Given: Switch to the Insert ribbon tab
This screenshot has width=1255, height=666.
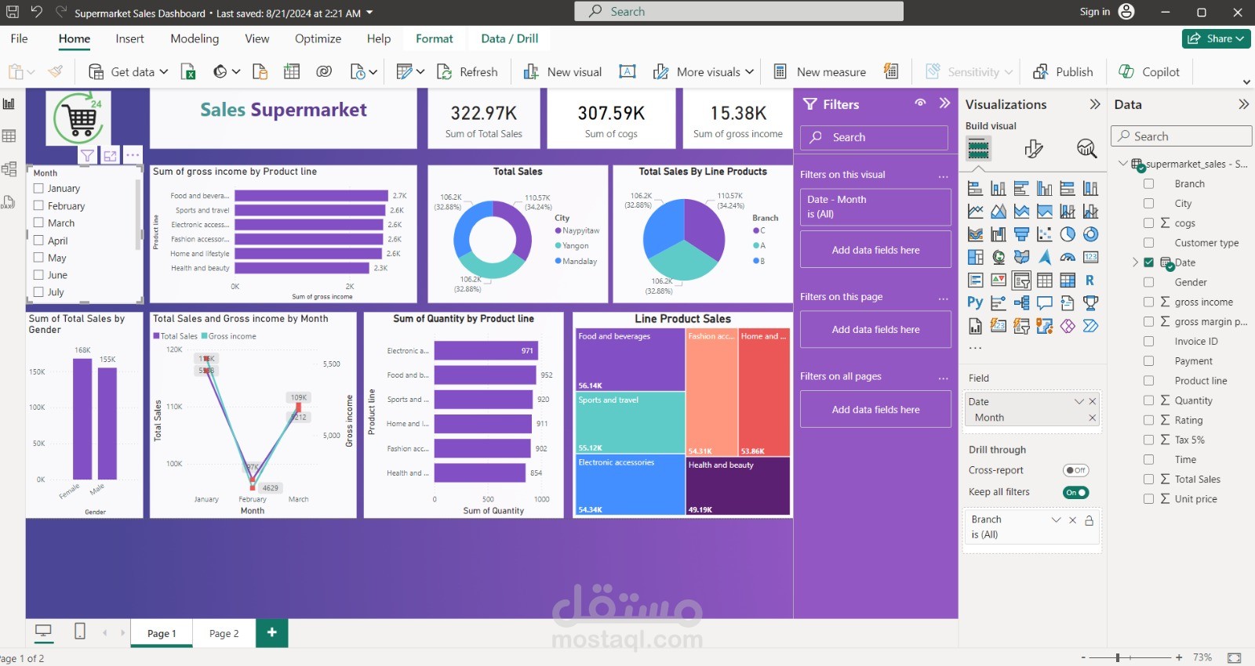Looking at the screenshot, I should coord(129,38).
